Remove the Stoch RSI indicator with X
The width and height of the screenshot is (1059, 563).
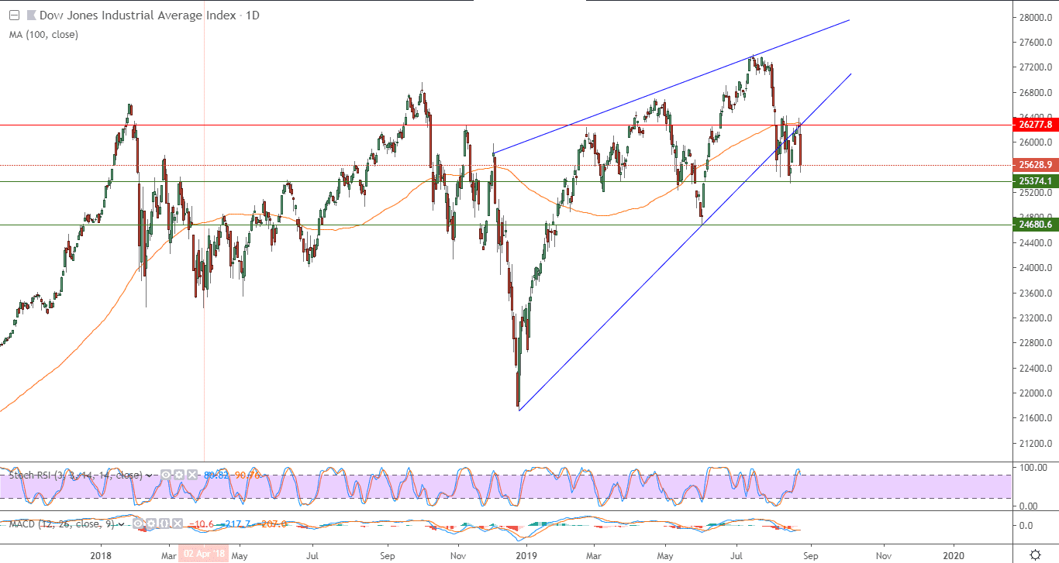[192, 475]
